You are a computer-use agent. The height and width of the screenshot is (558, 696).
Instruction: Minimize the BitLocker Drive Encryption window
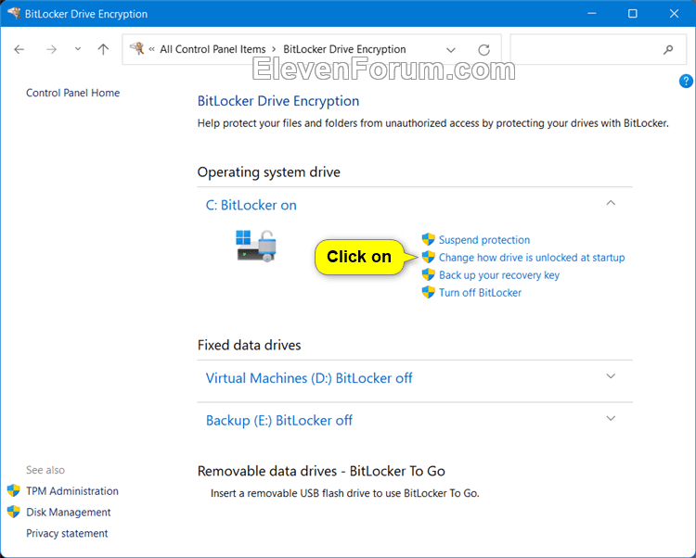coord(591,14)
